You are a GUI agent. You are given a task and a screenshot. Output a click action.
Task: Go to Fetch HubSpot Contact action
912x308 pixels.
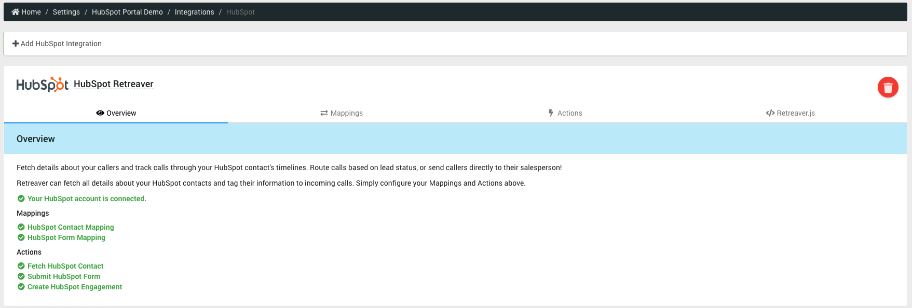tap(65, 266)
